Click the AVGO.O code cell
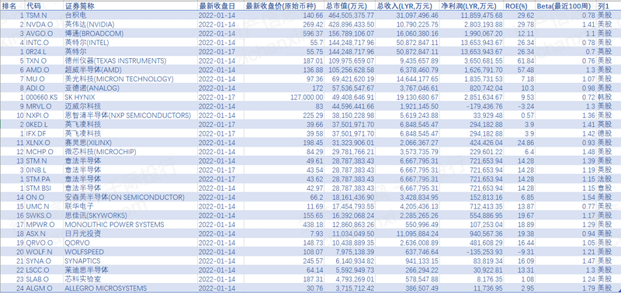Image resolution: width=621 pixels, height=293 pixels. (37, 33)
